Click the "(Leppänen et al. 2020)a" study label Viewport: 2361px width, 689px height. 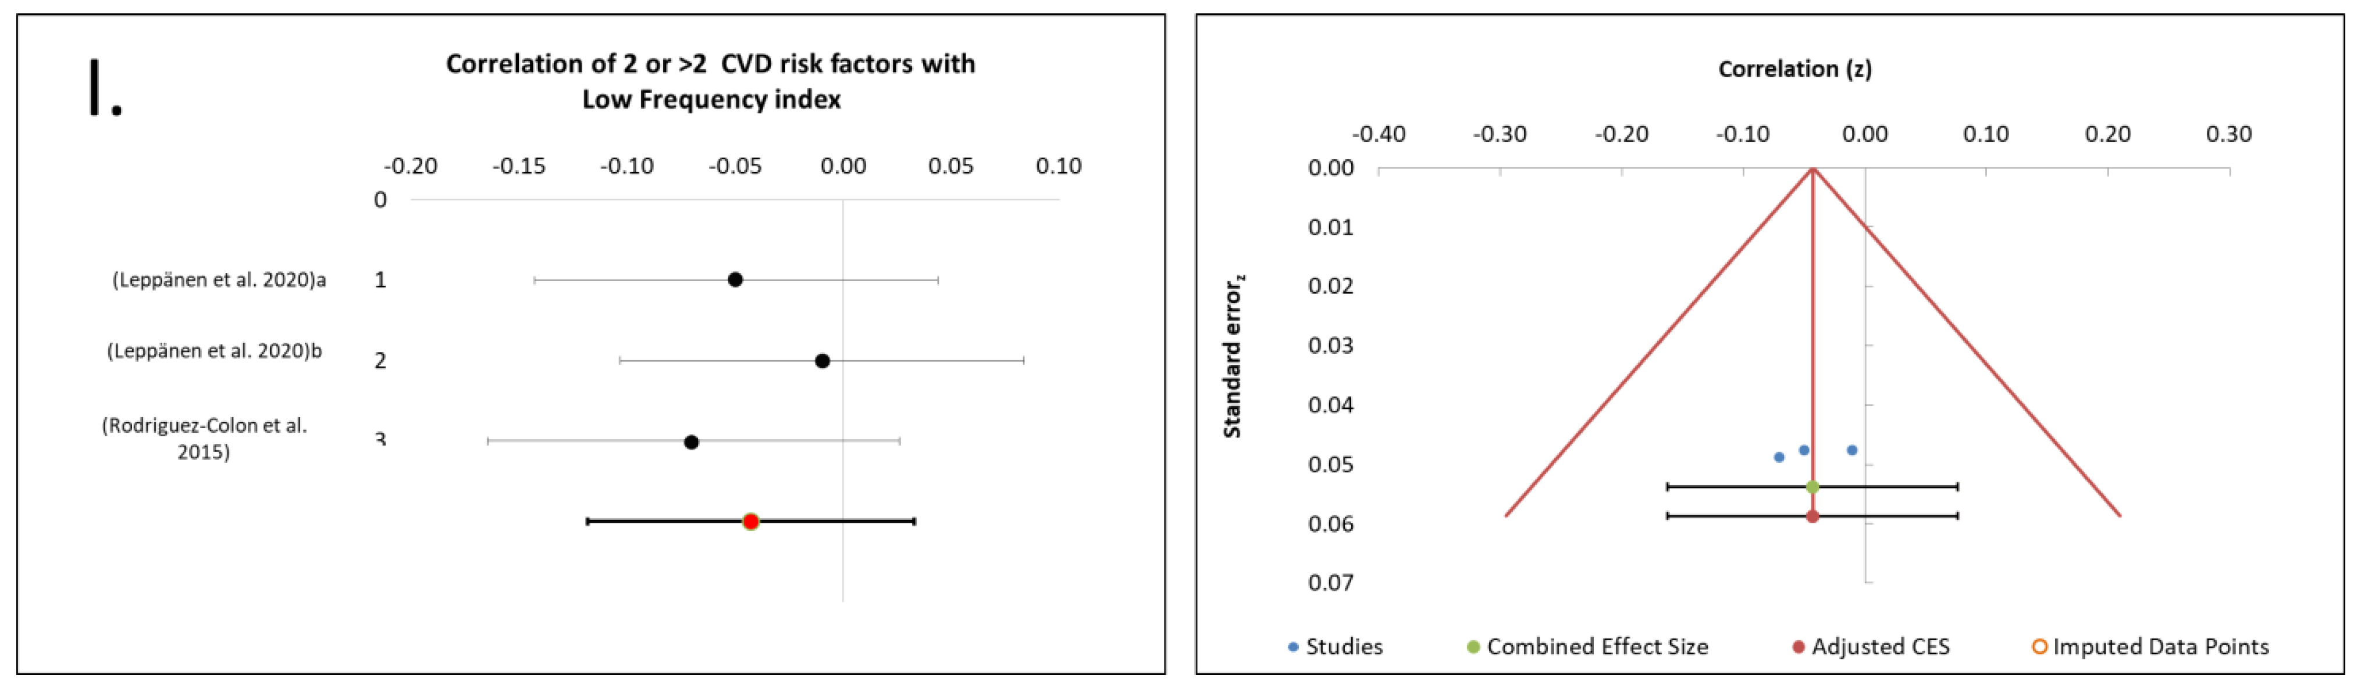click(x=219, y=280)
